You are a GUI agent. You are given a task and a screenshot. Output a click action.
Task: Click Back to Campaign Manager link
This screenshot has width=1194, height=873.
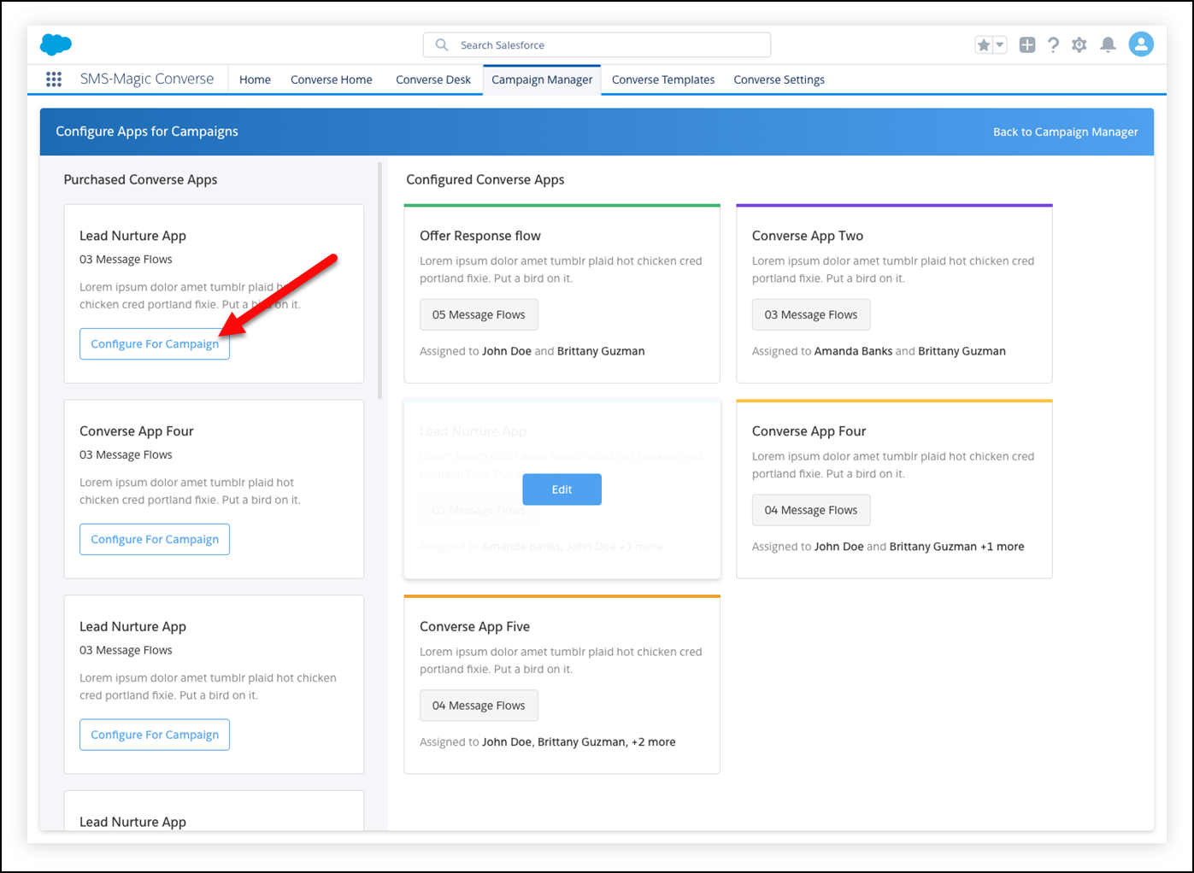point(1065,132)
